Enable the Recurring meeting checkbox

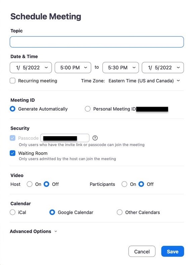coord(13,81)
